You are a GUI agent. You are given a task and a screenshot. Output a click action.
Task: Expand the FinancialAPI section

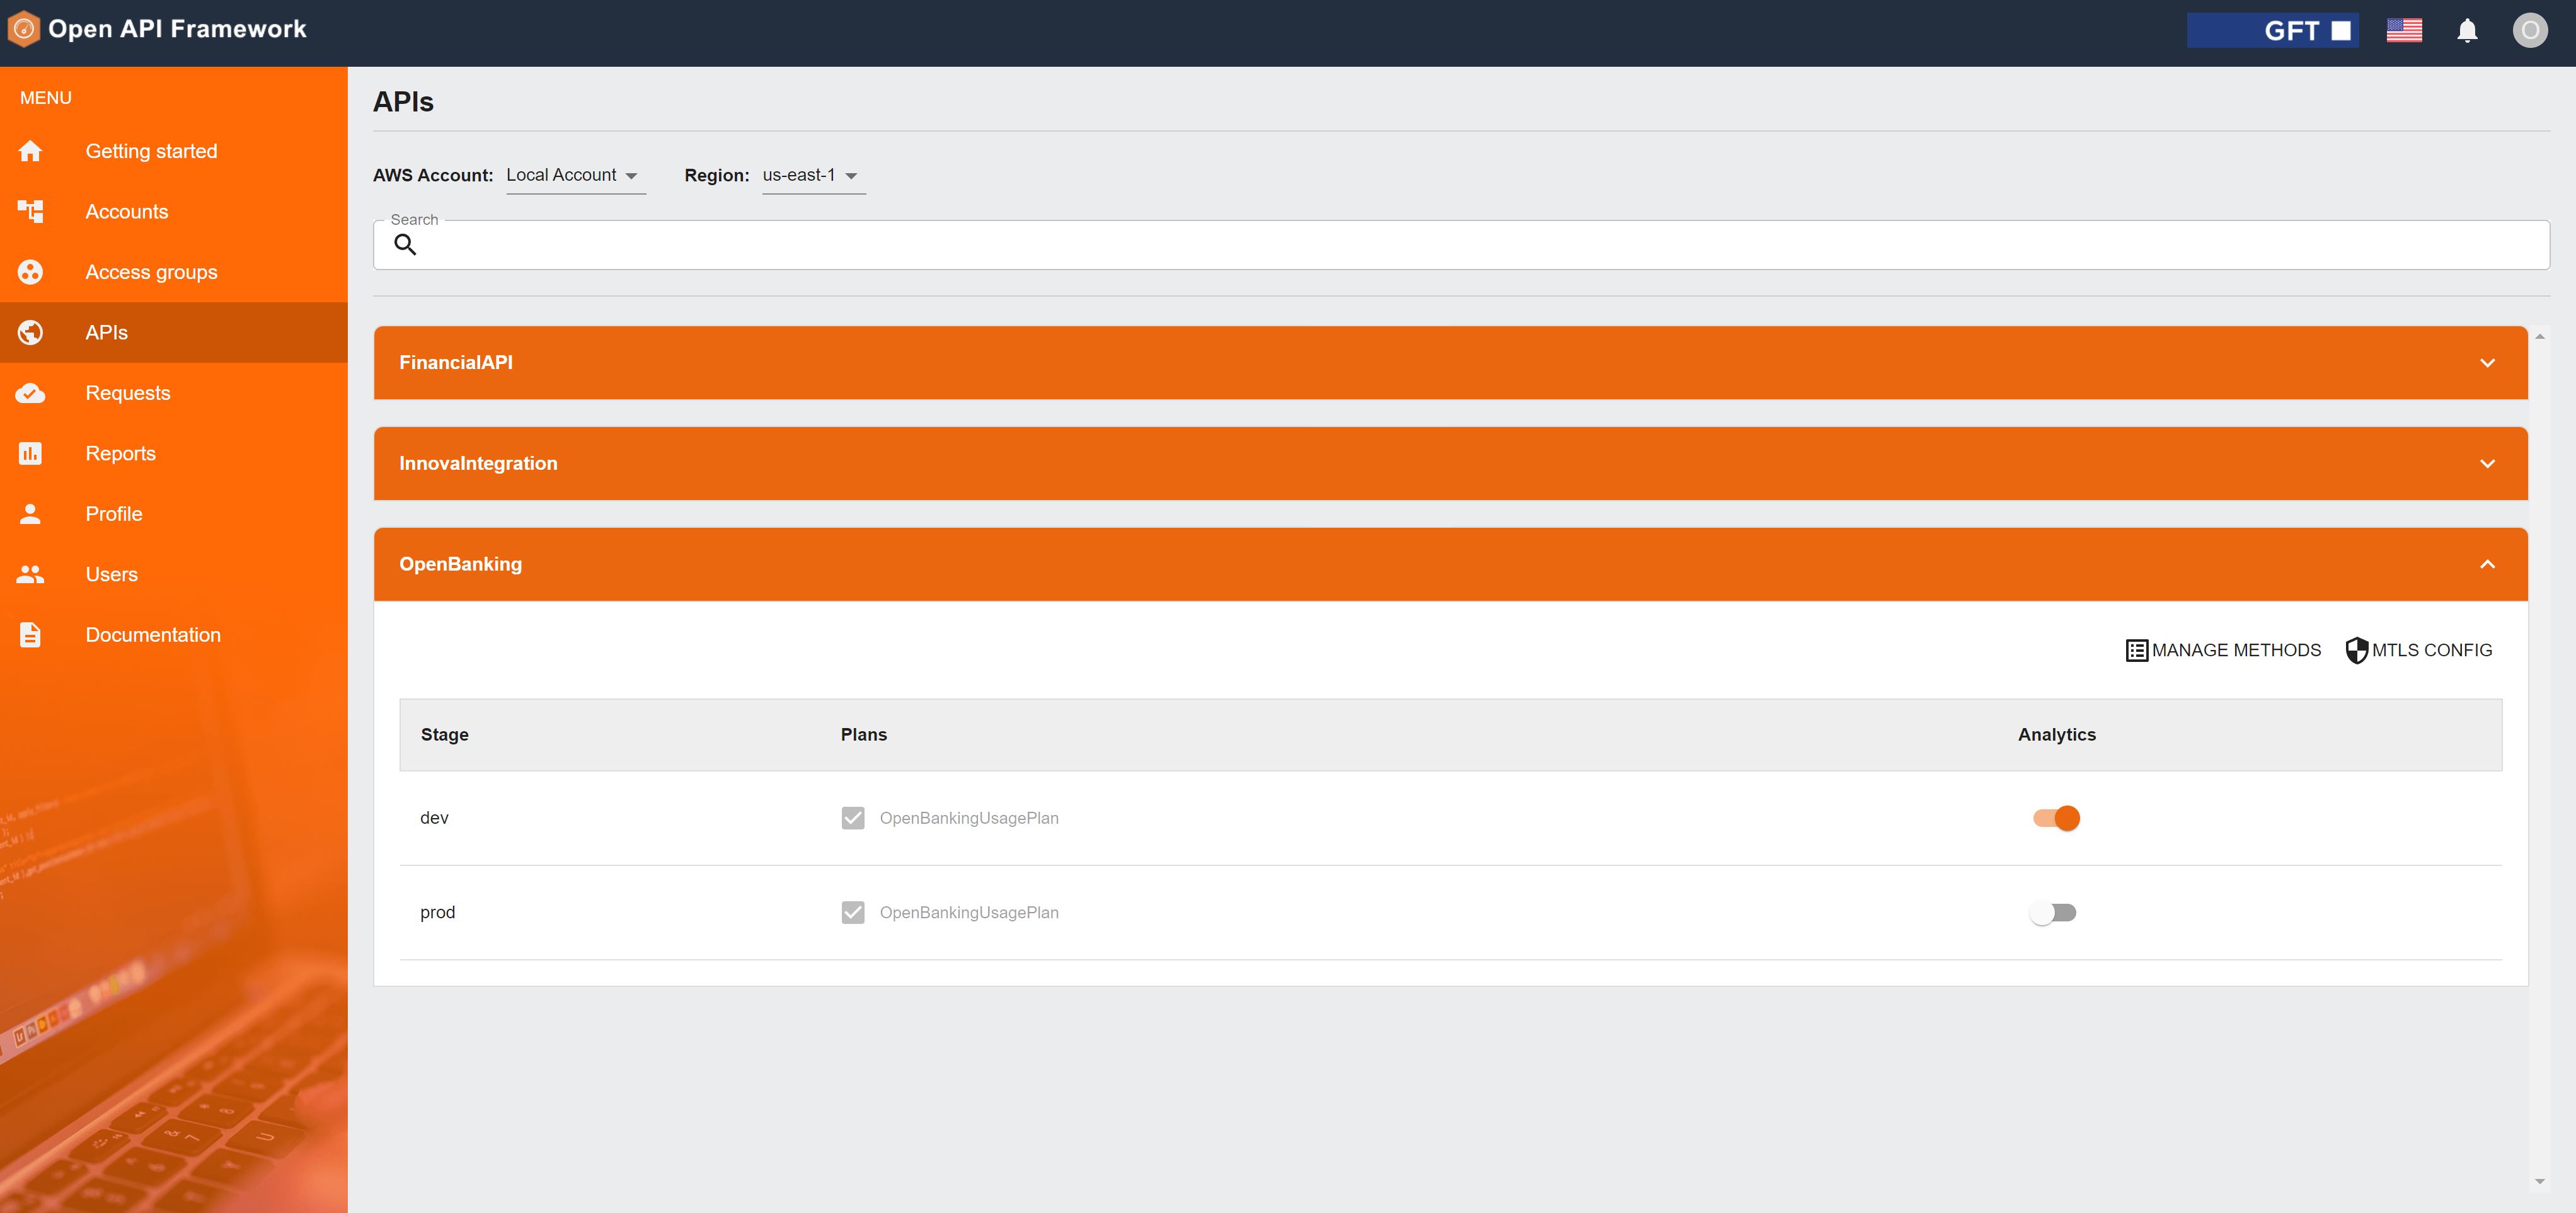(1450, 362)
